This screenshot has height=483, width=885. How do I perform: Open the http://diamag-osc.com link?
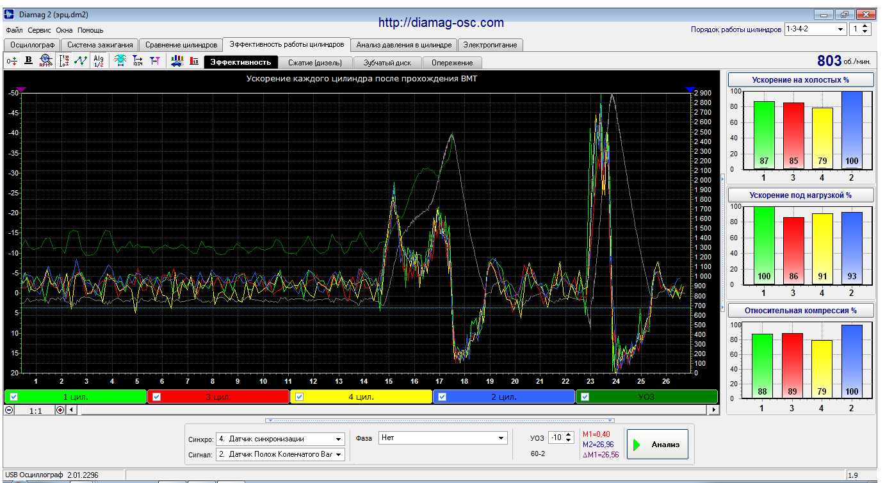click(x=441, y=22)
